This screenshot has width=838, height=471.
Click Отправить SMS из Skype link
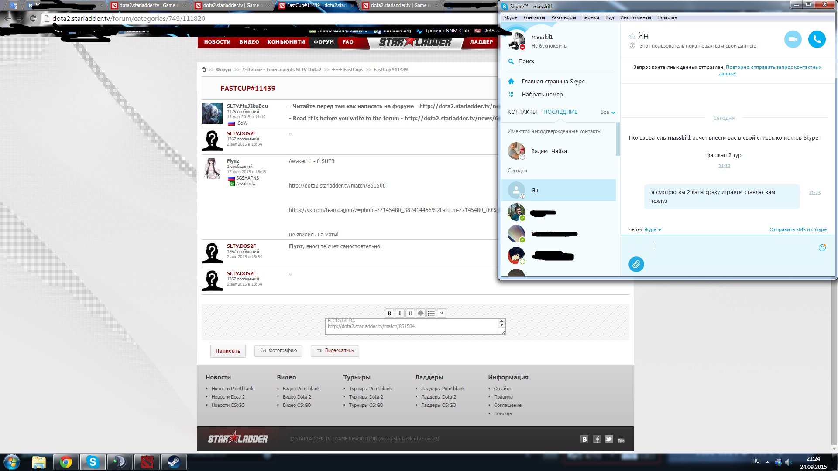[x=798, y=229]
